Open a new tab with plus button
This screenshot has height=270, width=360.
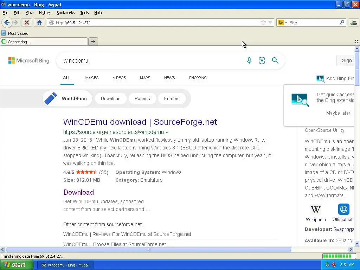(x=93, y=41)
